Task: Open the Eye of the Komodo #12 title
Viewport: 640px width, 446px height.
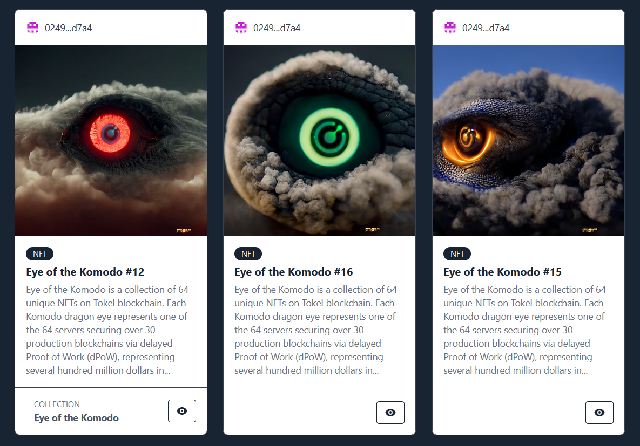Action: pyautogui.click(x=85, y=272)
